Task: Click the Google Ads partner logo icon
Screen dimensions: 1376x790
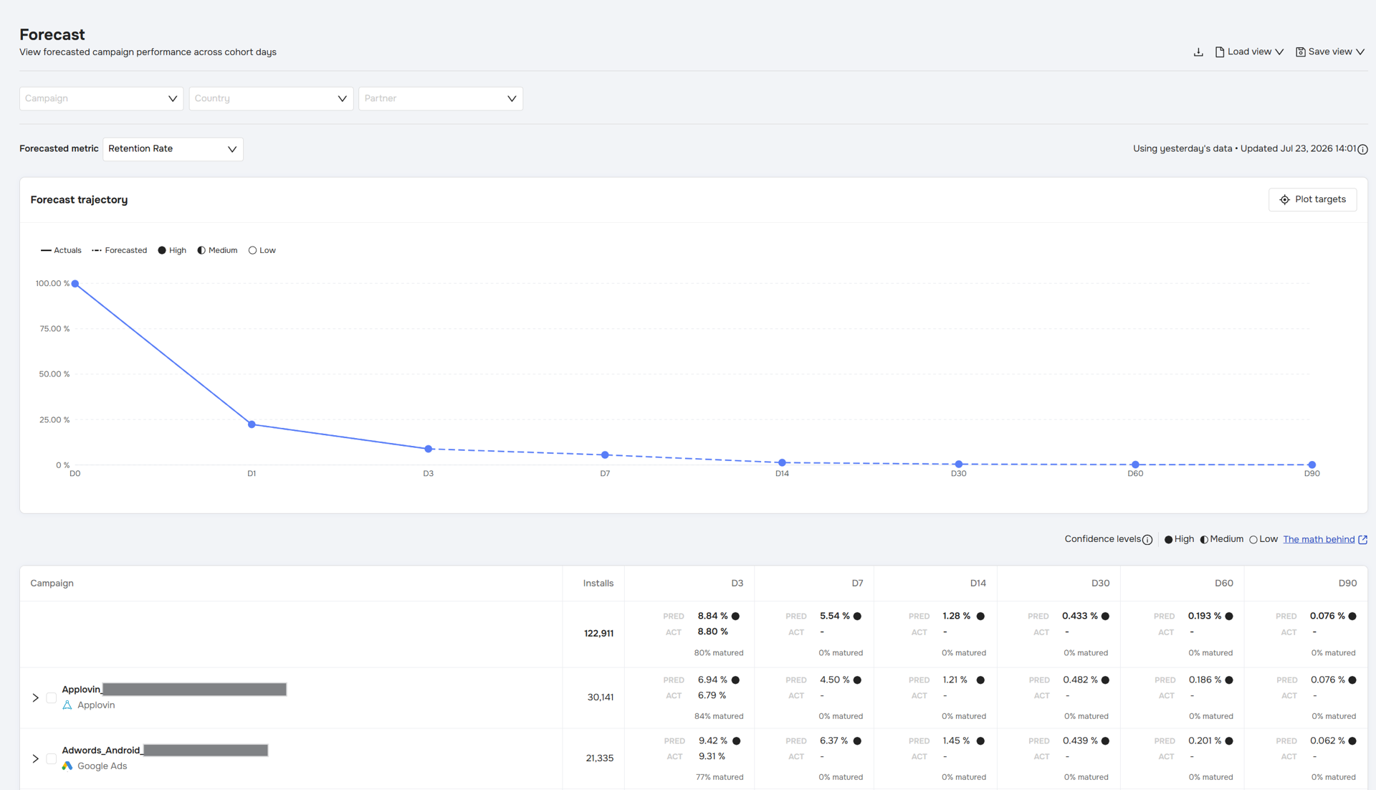Action: pos(67,766)
